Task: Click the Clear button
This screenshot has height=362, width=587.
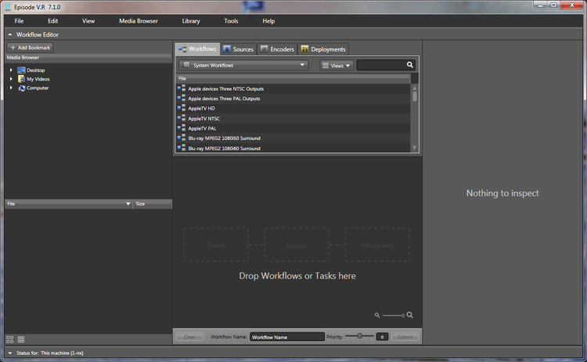Action: [x=189, y=336]
